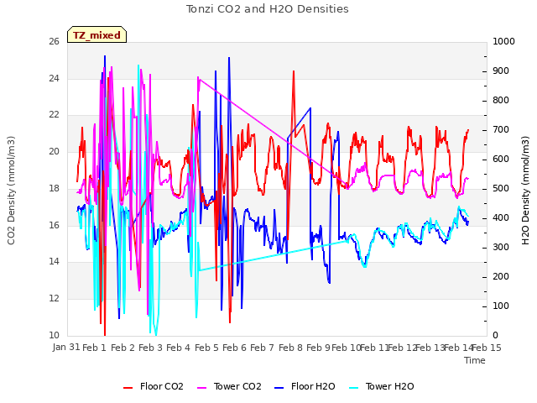Click the Feb 8 x-axis tick label
The width and height of the screenshot is (537, 403).
click(x=290, y=348)
